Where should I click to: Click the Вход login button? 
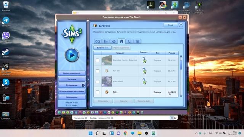click(x=170, y=25)
